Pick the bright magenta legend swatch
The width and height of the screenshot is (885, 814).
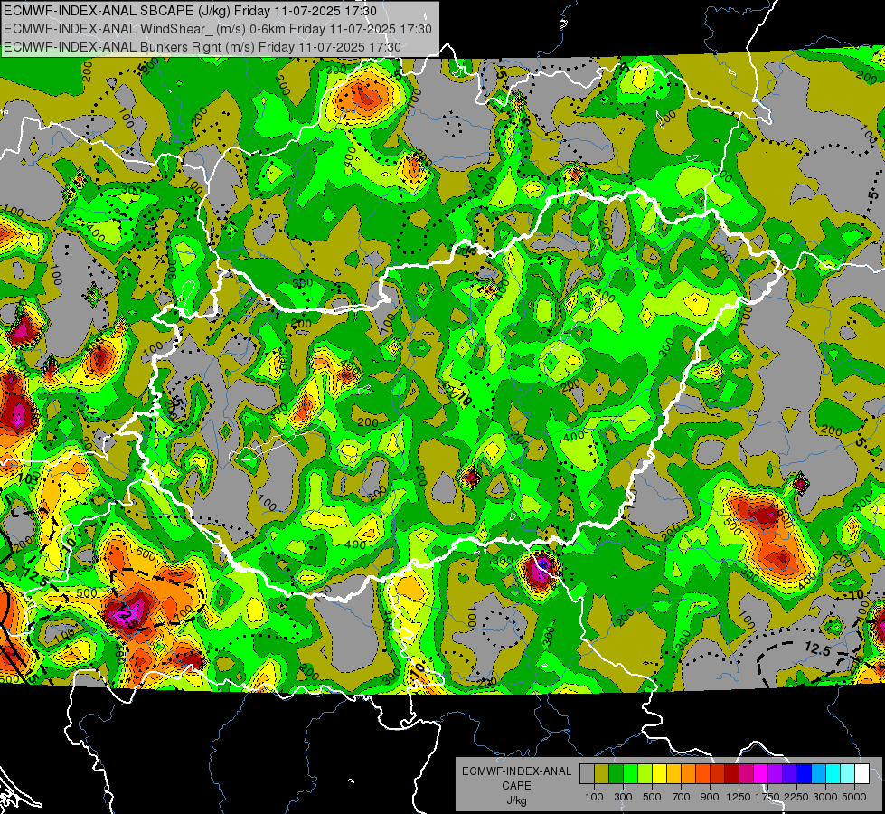tap(761, 774)
